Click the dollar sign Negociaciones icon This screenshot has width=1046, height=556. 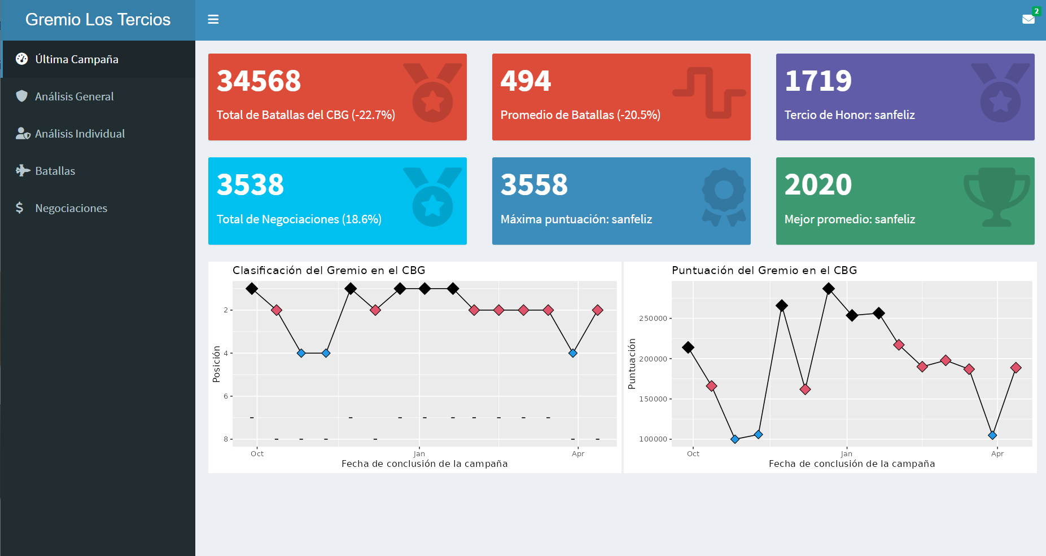tap(20, 208)
